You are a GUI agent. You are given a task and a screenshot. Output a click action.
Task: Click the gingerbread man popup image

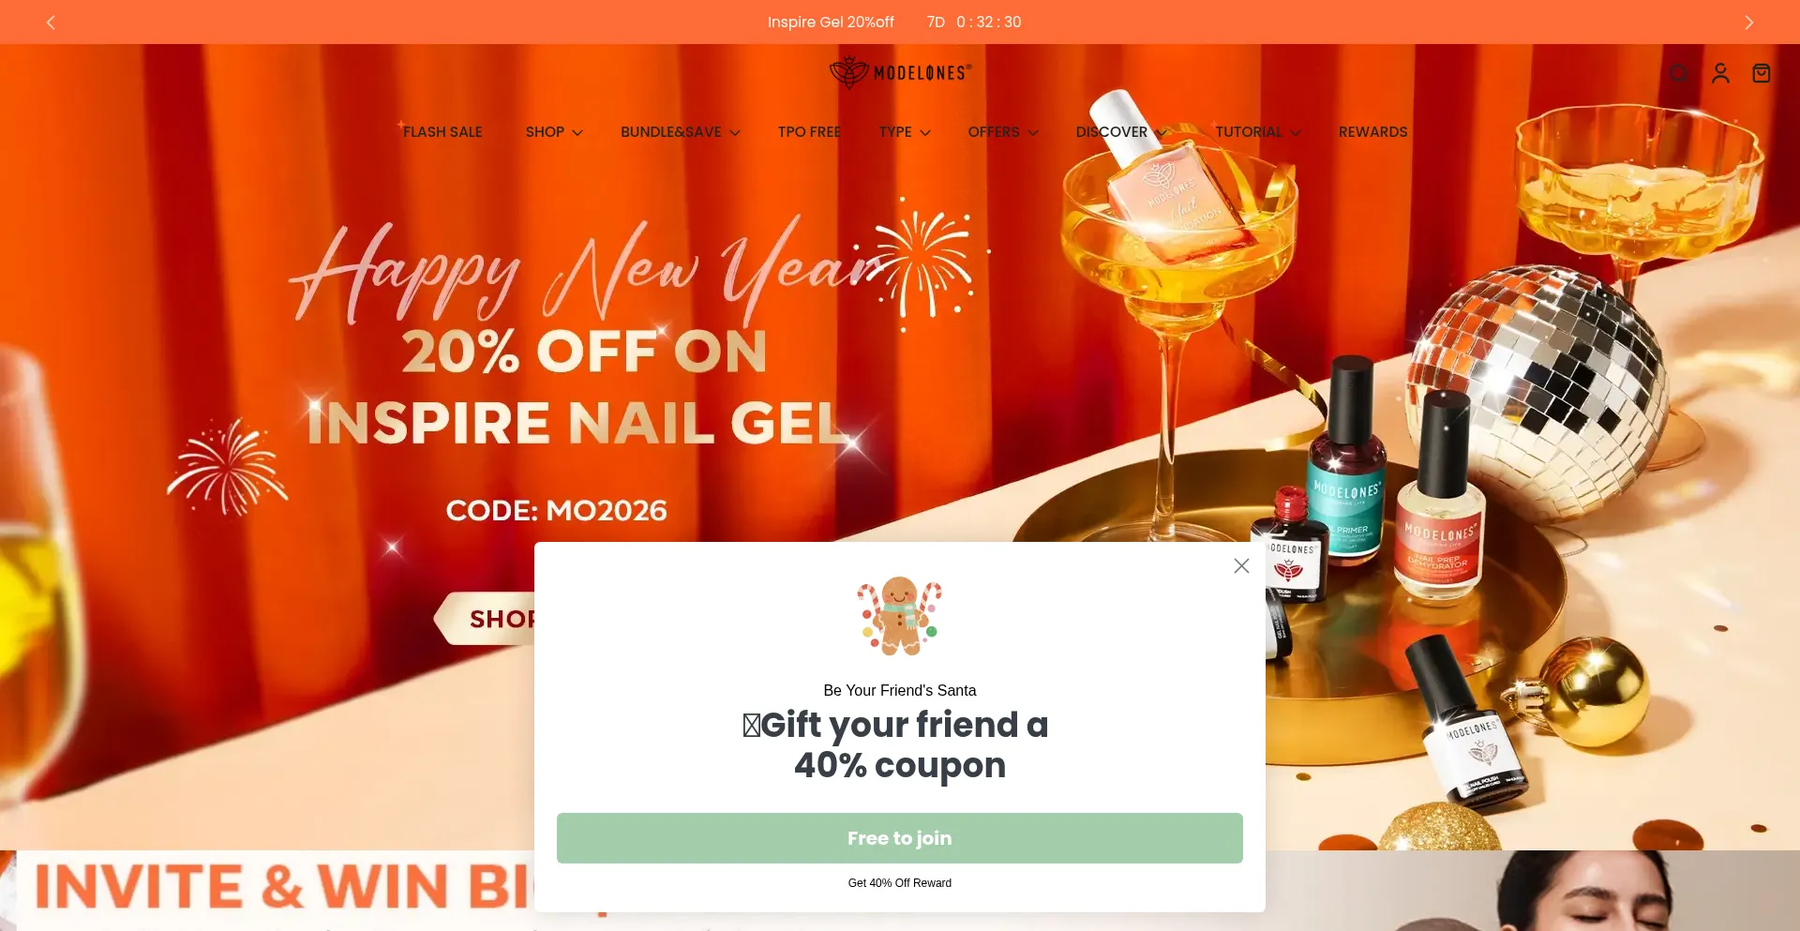point(899,615)
